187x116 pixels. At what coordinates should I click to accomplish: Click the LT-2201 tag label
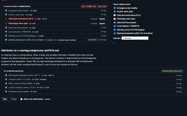37,19
